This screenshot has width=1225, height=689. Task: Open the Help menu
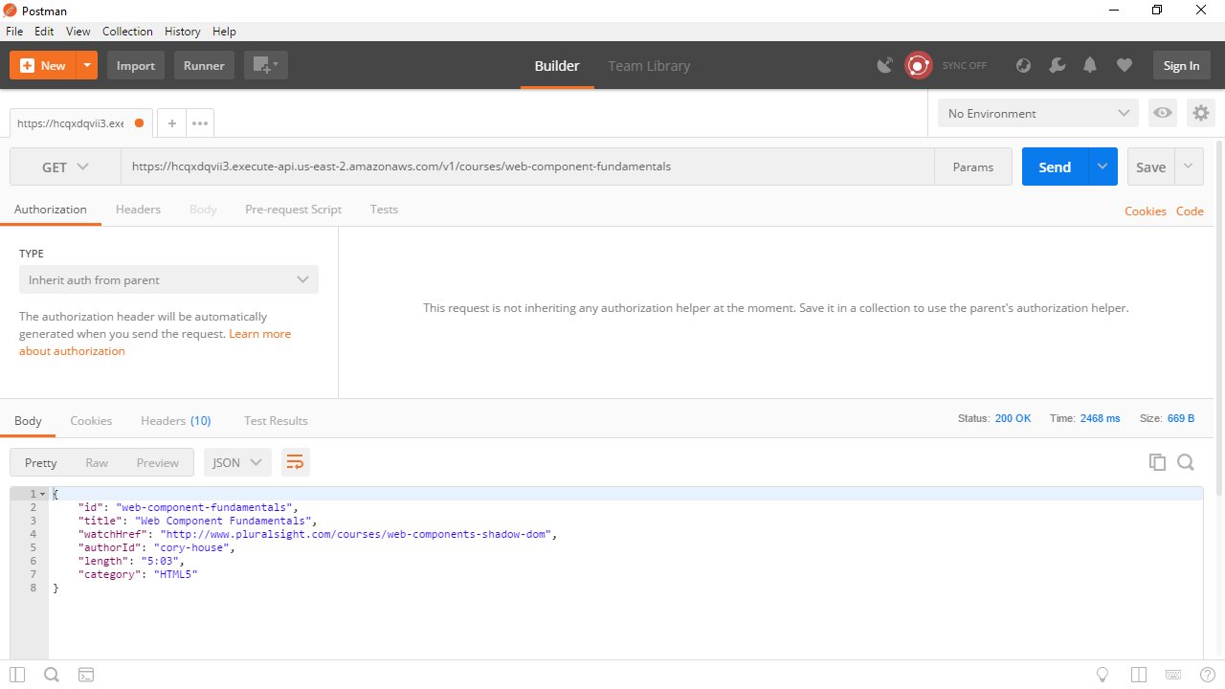(224, 32)
